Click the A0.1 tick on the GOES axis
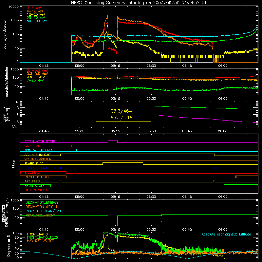 point(15,127)
